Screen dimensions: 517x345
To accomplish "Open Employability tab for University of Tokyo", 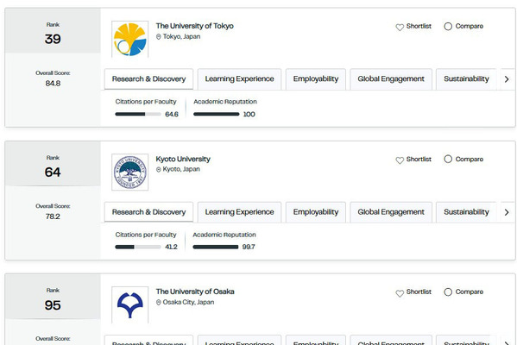I will click(316, 79).
